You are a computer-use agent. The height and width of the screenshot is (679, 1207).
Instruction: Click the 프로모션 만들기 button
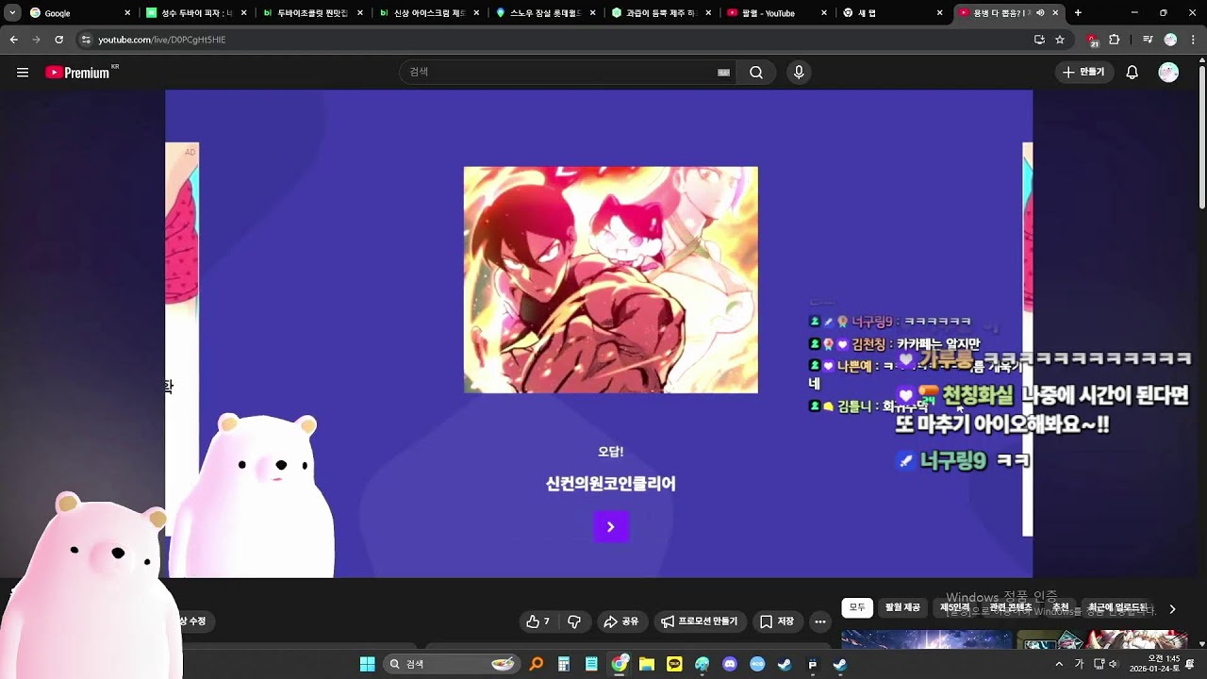[x=699, y=621]
